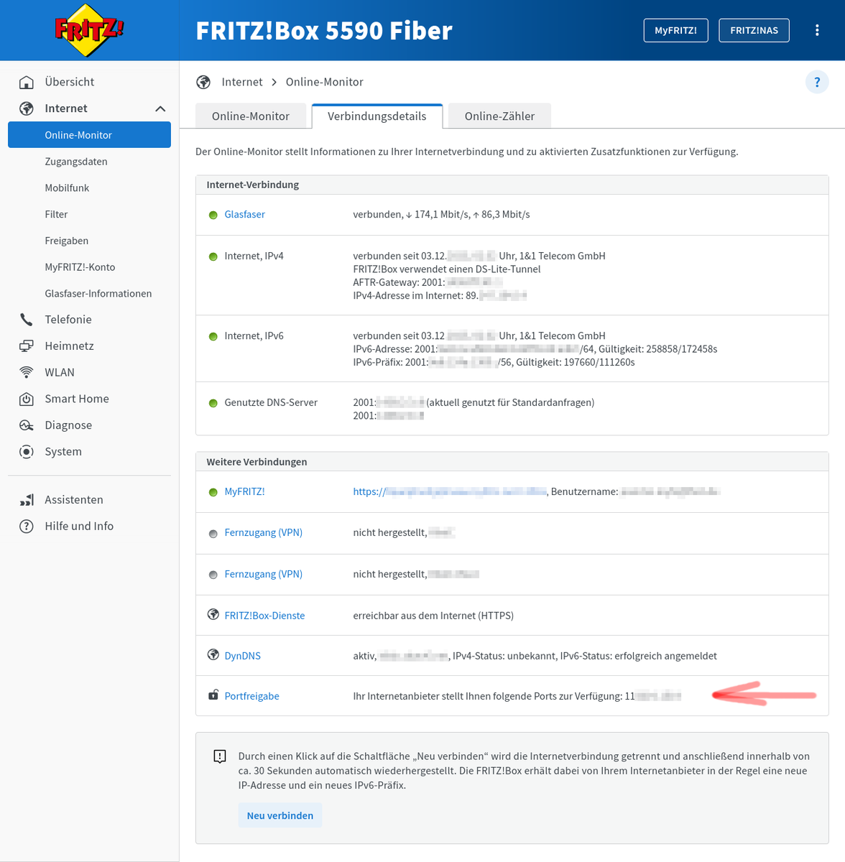Click the Diagnose pulse icon
The width and height of the screenshot is (845, 862).
27,425
